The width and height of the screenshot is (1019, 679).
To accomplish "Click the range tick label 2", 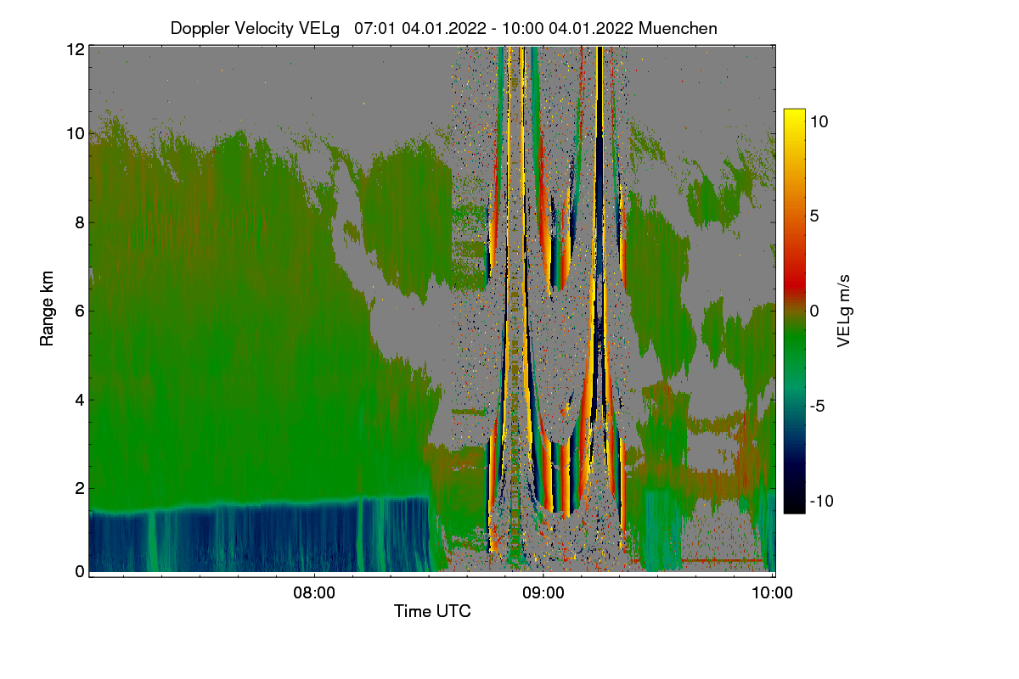I will click(80, 487).
